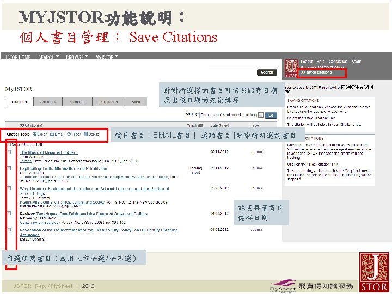Click the About link
This screenshot has height=294, width=392.
click(x=356, y=61)
